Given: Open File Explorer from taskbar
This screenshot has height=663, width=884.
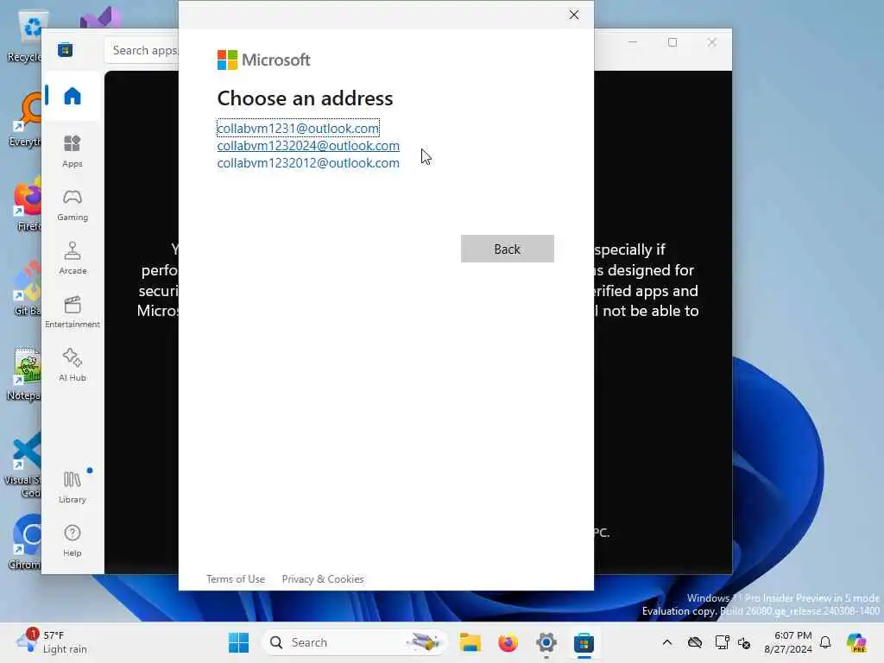Looking at the screenshot, I should pyautogui.click(x=470, y=642).
